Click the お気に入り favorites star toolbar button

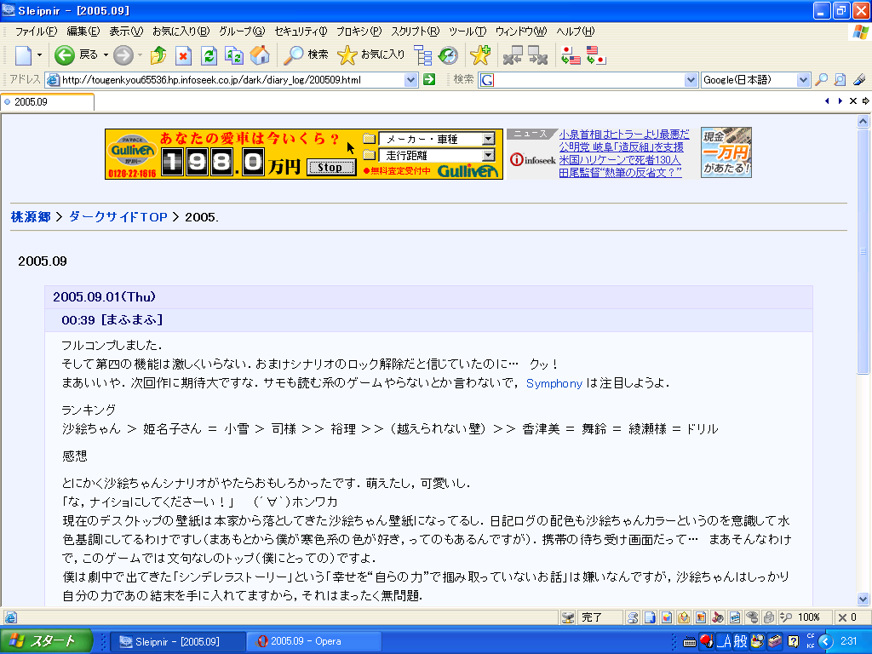coord(371,55)
